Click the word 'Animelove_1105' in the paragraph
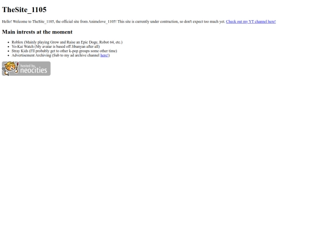 103,22
